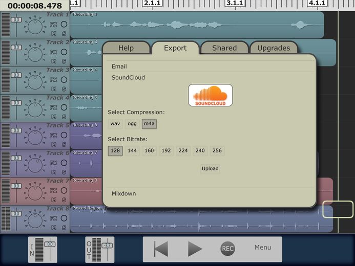Open FX panel for Track 1
Screen dimensions: 355x266
click(53, 24)
